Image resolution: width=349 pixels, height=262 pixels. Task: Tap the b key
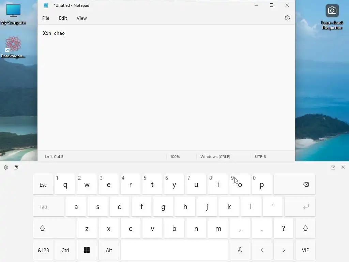point(174,228)
